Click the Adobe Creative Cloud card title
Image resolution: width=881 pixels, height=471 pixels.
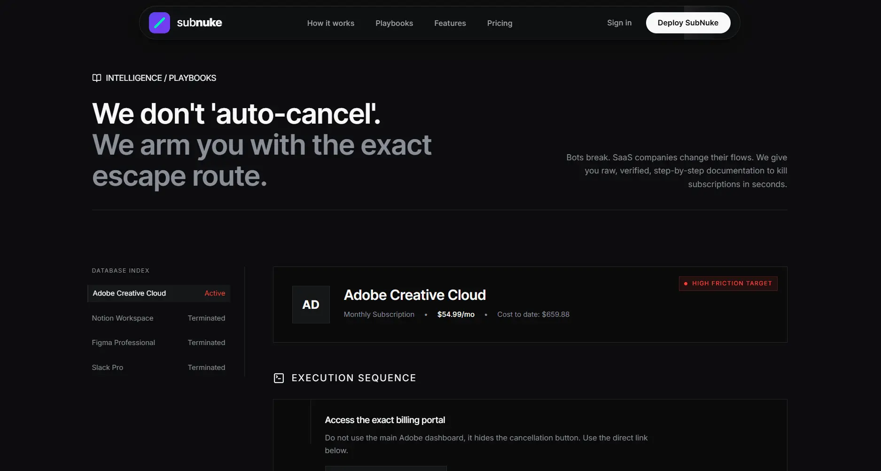[415, 295]
